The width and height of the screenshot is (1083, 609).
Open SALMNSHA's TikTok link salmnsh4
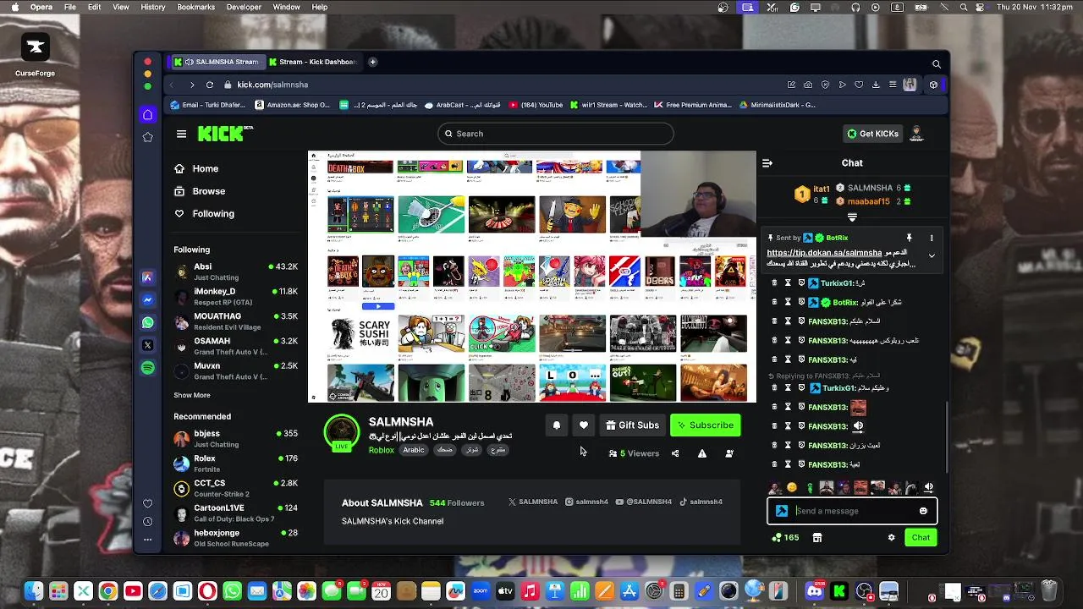tap(701, 502)
